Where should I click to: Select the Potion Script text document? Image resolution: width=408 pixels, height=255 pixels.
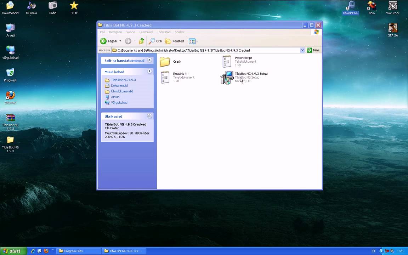click(239, 62)
